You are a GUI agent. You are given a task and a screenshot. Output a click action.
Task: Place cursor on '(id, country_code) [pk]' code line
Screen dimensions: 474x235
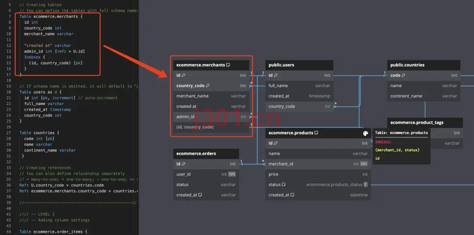pyautogui.click(x=56, y=63)
